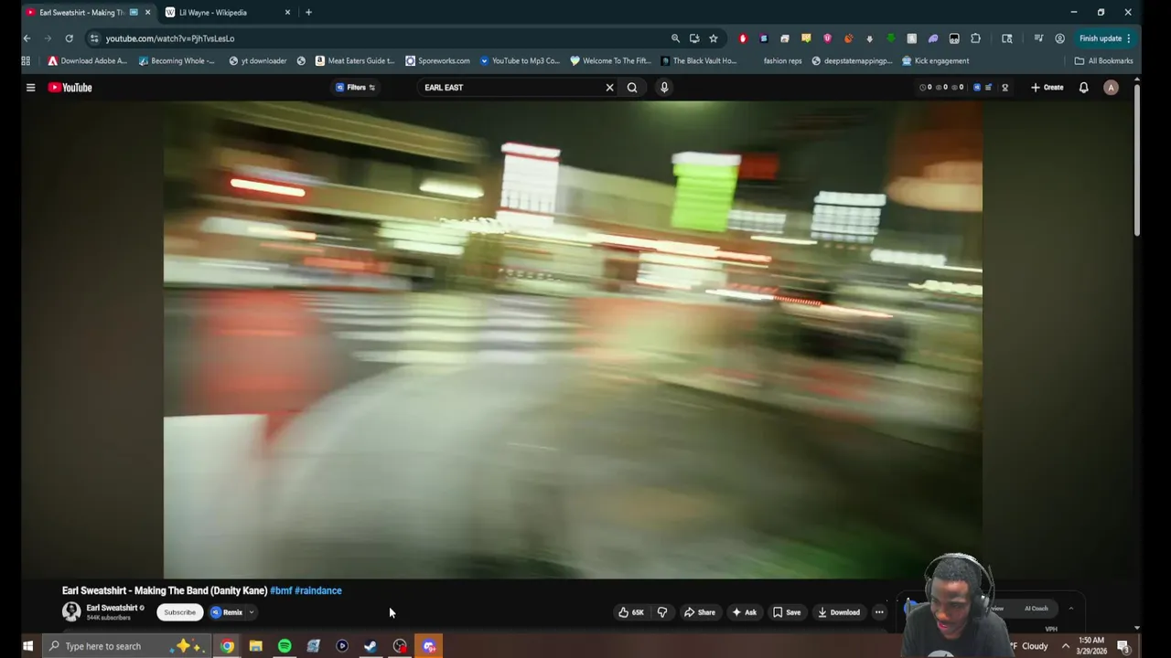Click the Ask button
This screenshot has height=658, width=1171.
click(745, 612)
